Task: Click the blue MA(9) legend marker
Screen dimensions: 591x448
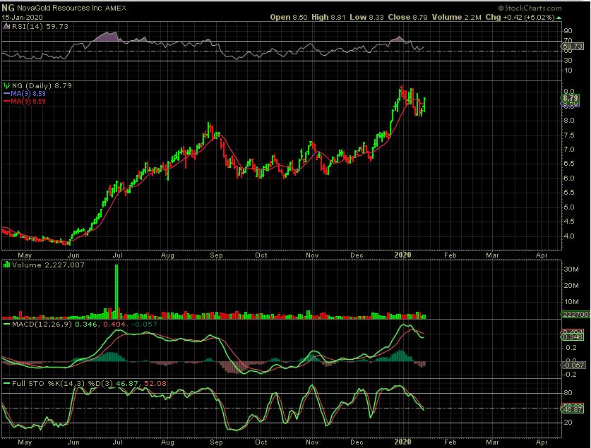Action: coord(7,93)
